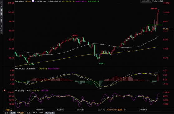Image resolution: width=174 pixels, height=114 pixels.
Task: Click the chart title 美原油连续<日线>
Action: pos(23,2)
